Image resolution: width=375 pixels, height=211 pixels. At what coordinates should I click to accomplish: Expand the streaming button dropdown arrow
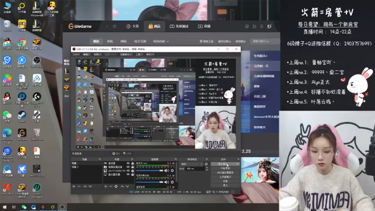pos(237,164)
